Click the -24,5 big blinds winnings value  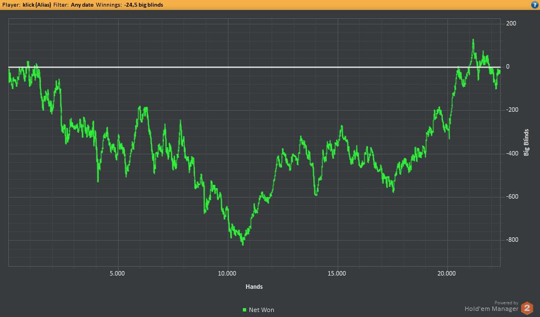pos(144,5)
